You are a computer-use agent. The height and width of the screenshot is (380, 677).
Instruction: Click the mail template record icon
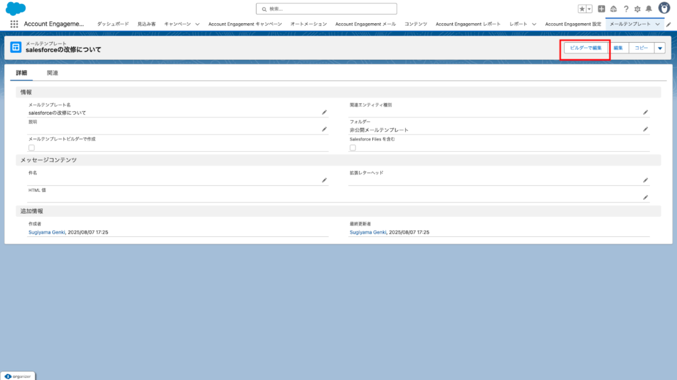(x=16, y=47)
